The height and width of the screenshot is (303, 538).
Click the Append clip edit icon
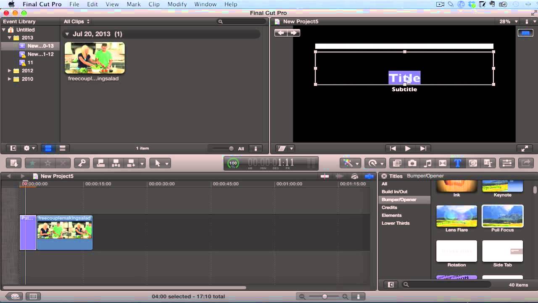pyautogui.click(x=131, y=163)
